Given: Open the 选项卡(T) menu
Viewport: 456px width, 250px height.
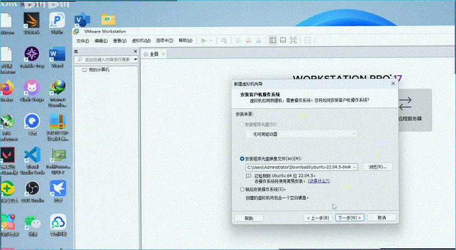Looking at the screenshot, I should pyautogui.click(x=165, y=41).
